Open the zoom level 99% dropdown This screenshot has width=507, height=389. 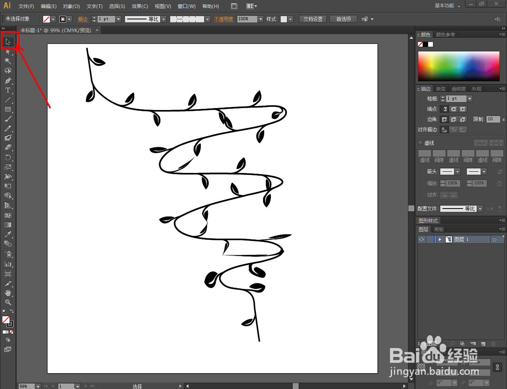[x=38, y=386]
